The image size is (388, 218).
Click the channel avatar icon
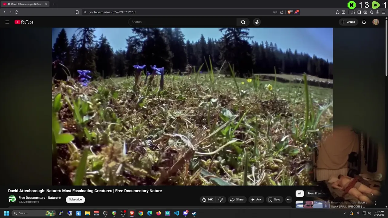tap(12, 199)
